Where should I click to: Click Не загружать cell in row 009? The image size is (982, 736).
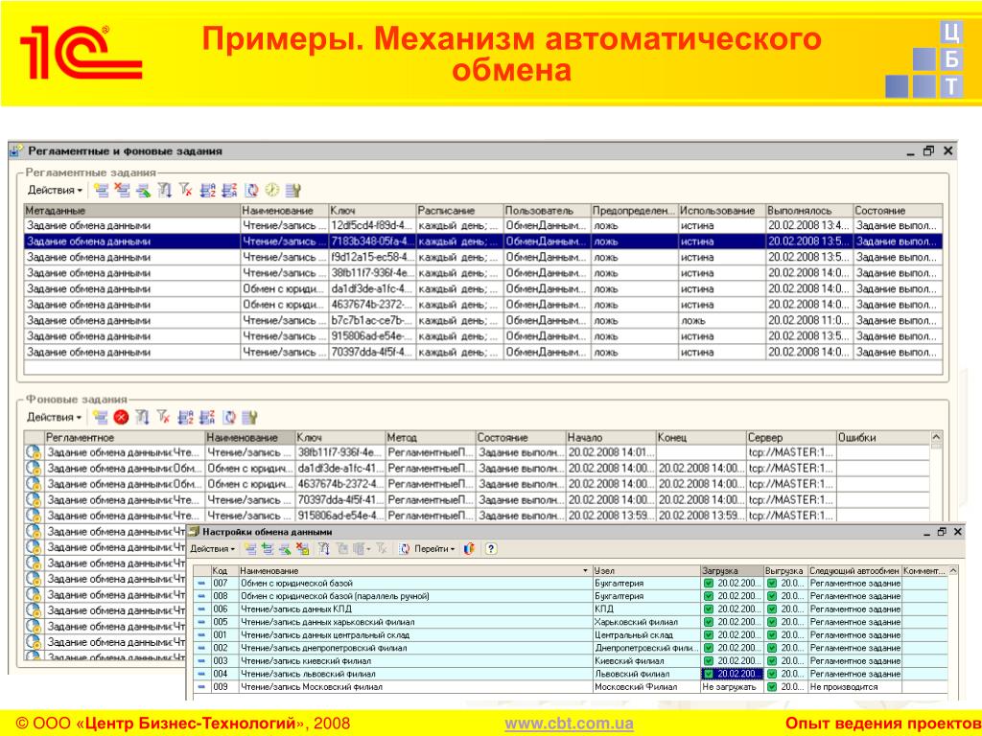click(732, 687)
